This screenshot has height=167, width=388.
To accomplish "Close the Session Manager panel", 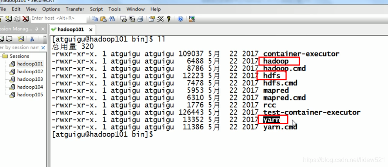I will click(43, 29).
